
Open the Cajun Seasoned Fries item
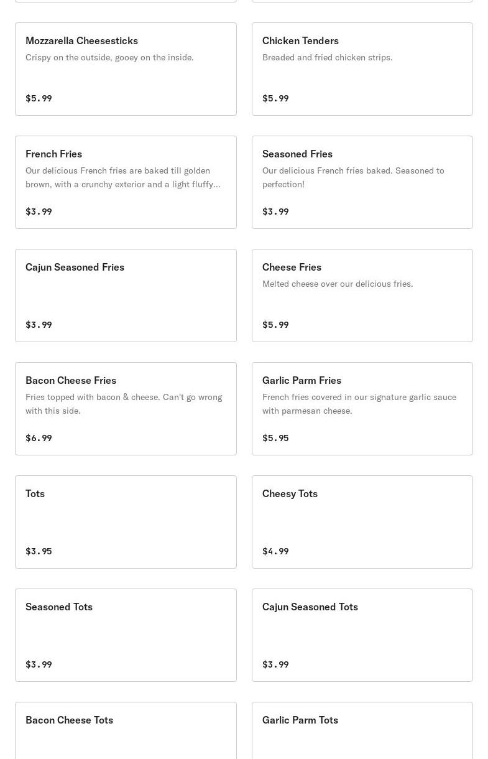[126, 296]
